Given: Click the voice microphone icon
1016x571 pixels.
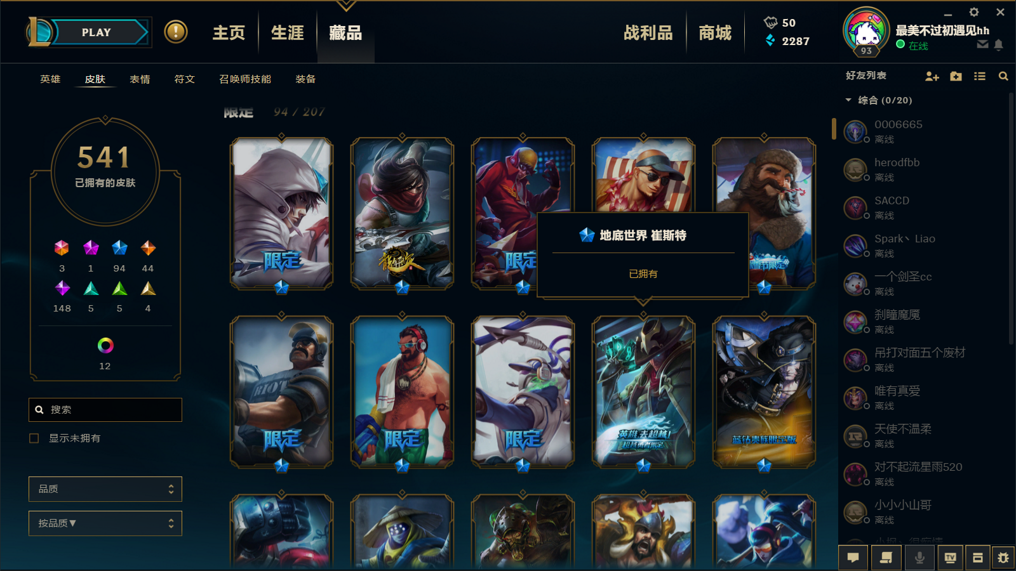Looking at the screenshot, I should (919, 558).
